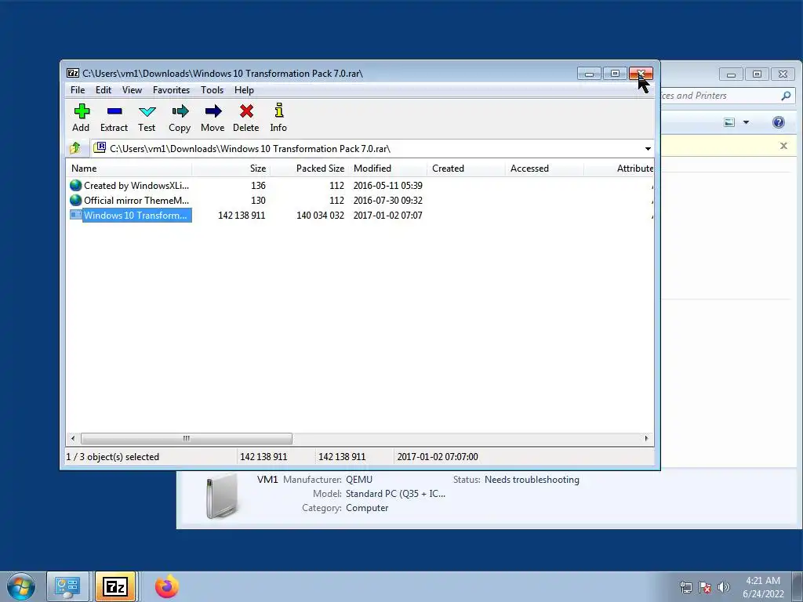803x602 pixels.
Task: Click globe icon of Official mirror ThemeM
Action: [x=76, y=200]
